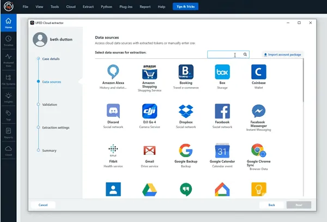The image size is (327, 222).
Task: Close the UFED Cloud extractor window
Action: pyautogui.click(x=310, y=23)
